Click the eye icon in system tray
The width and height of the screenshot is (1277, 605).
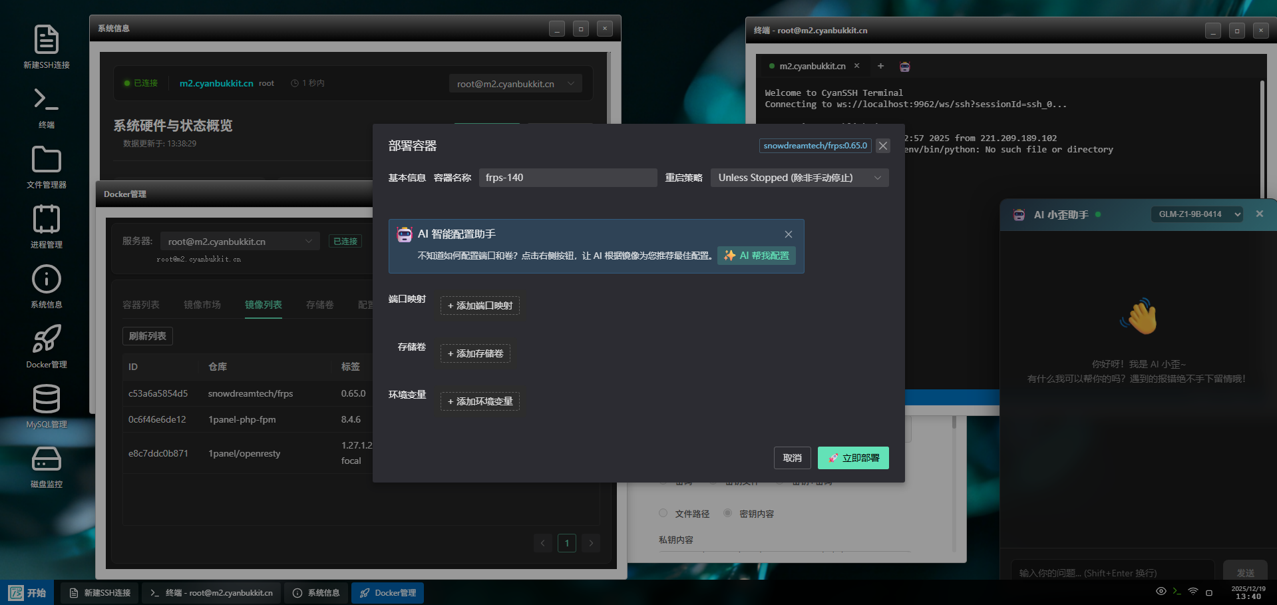pyautogui.click(x=1161, y=592)
